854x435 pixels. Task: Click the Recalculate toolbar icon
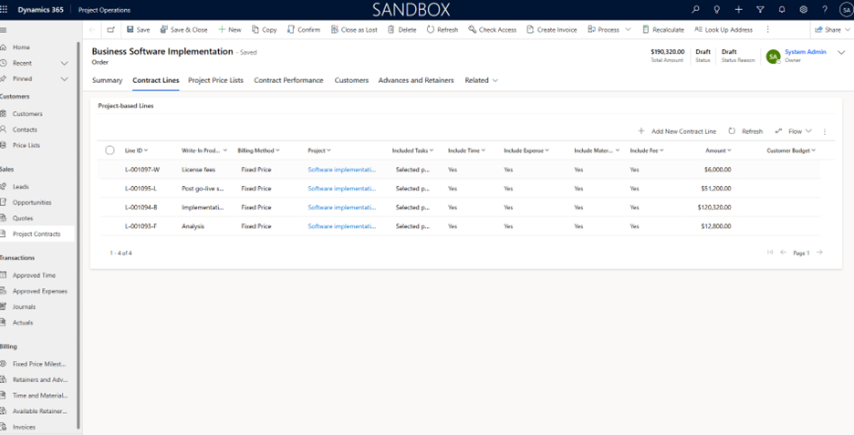pos(645,29)
